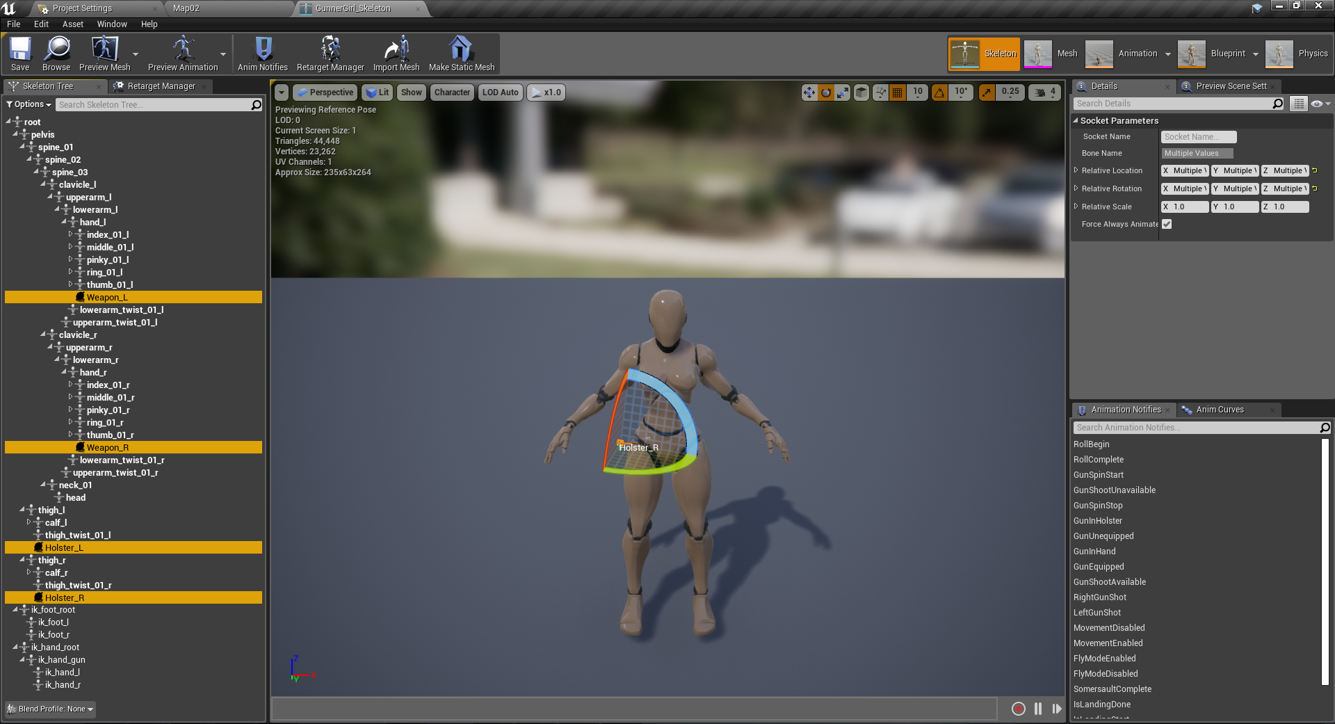Open Retarget Manager panel tab

click(161, 86)
